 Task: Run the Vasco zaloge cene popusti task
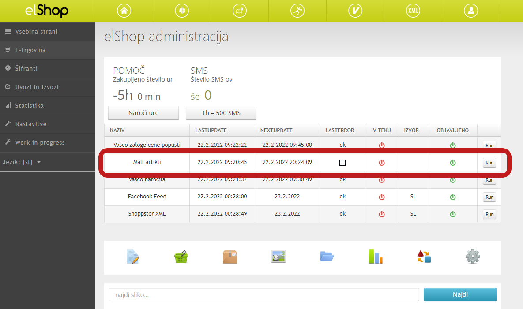[x=489, y=145]
